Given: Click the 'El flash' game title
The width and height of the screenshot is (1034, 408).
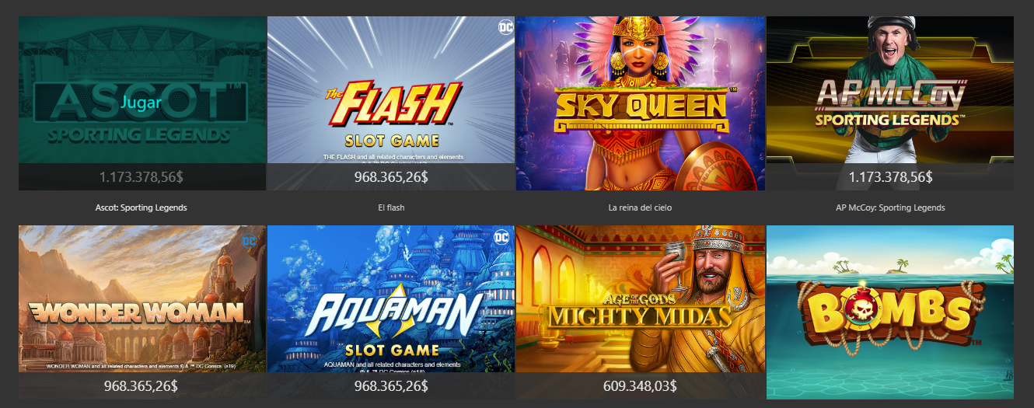Looking at the screenshot, I should pos(391,208).
